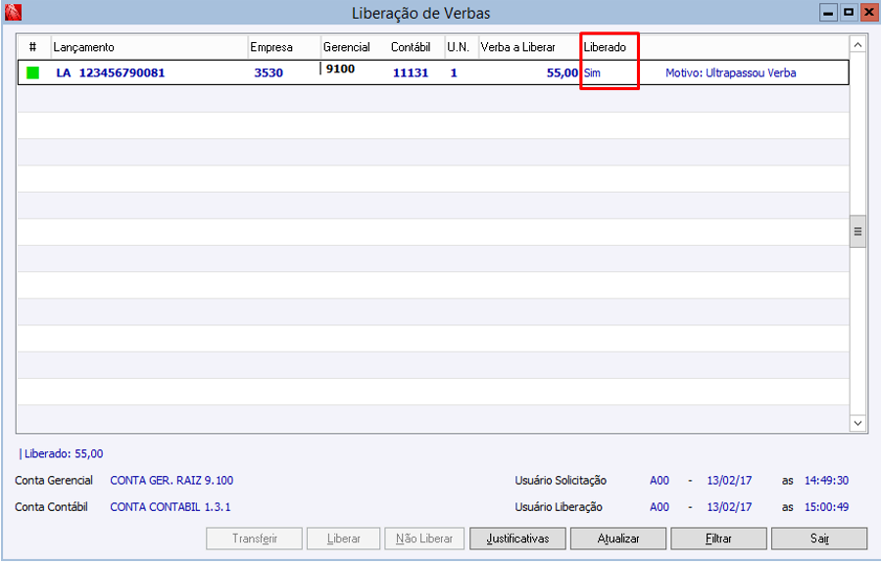Click the Empresa value 3530
Screen dimensions: 881x564
click(269, 73)
